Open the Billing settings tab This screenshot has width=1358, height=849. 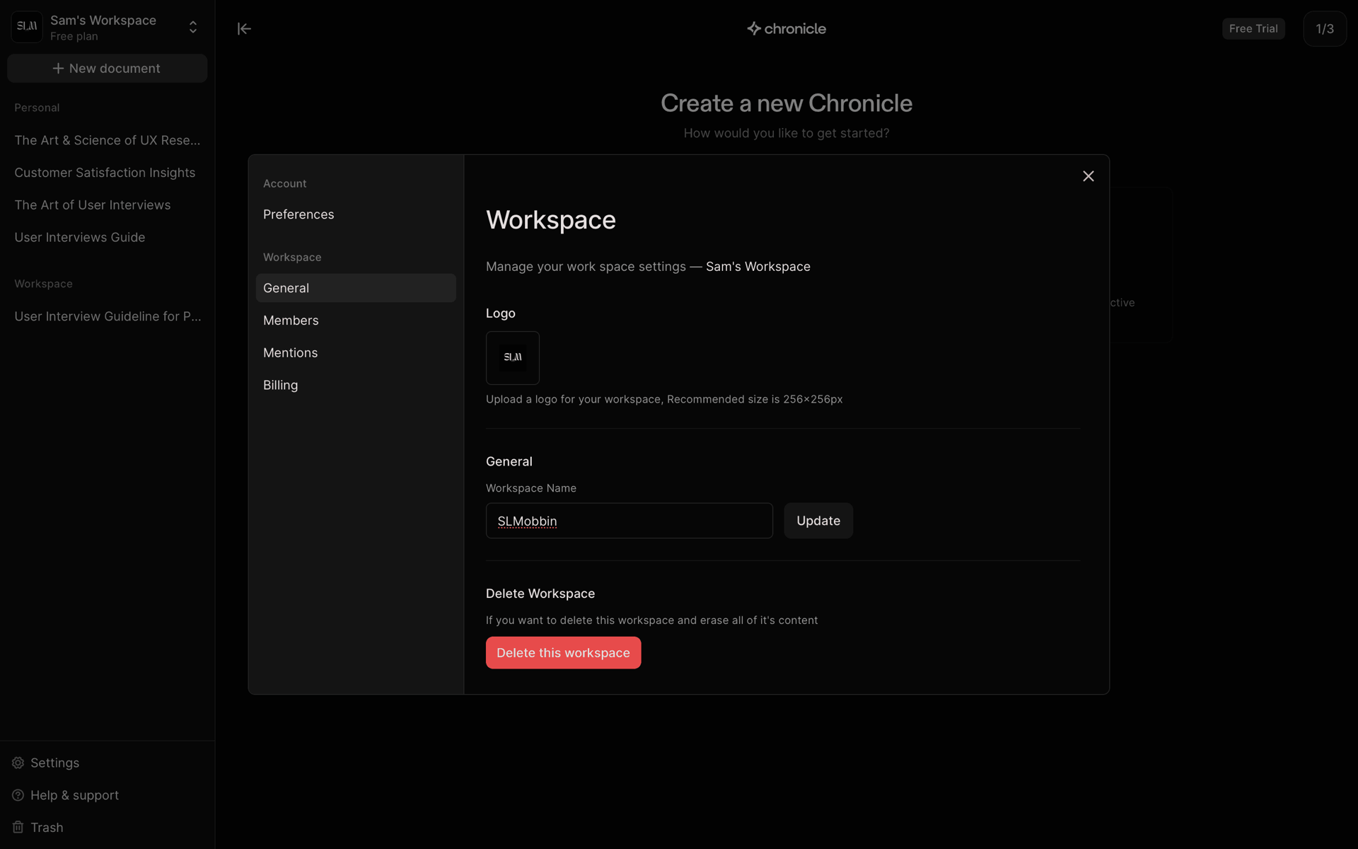[x=280, y=385]
